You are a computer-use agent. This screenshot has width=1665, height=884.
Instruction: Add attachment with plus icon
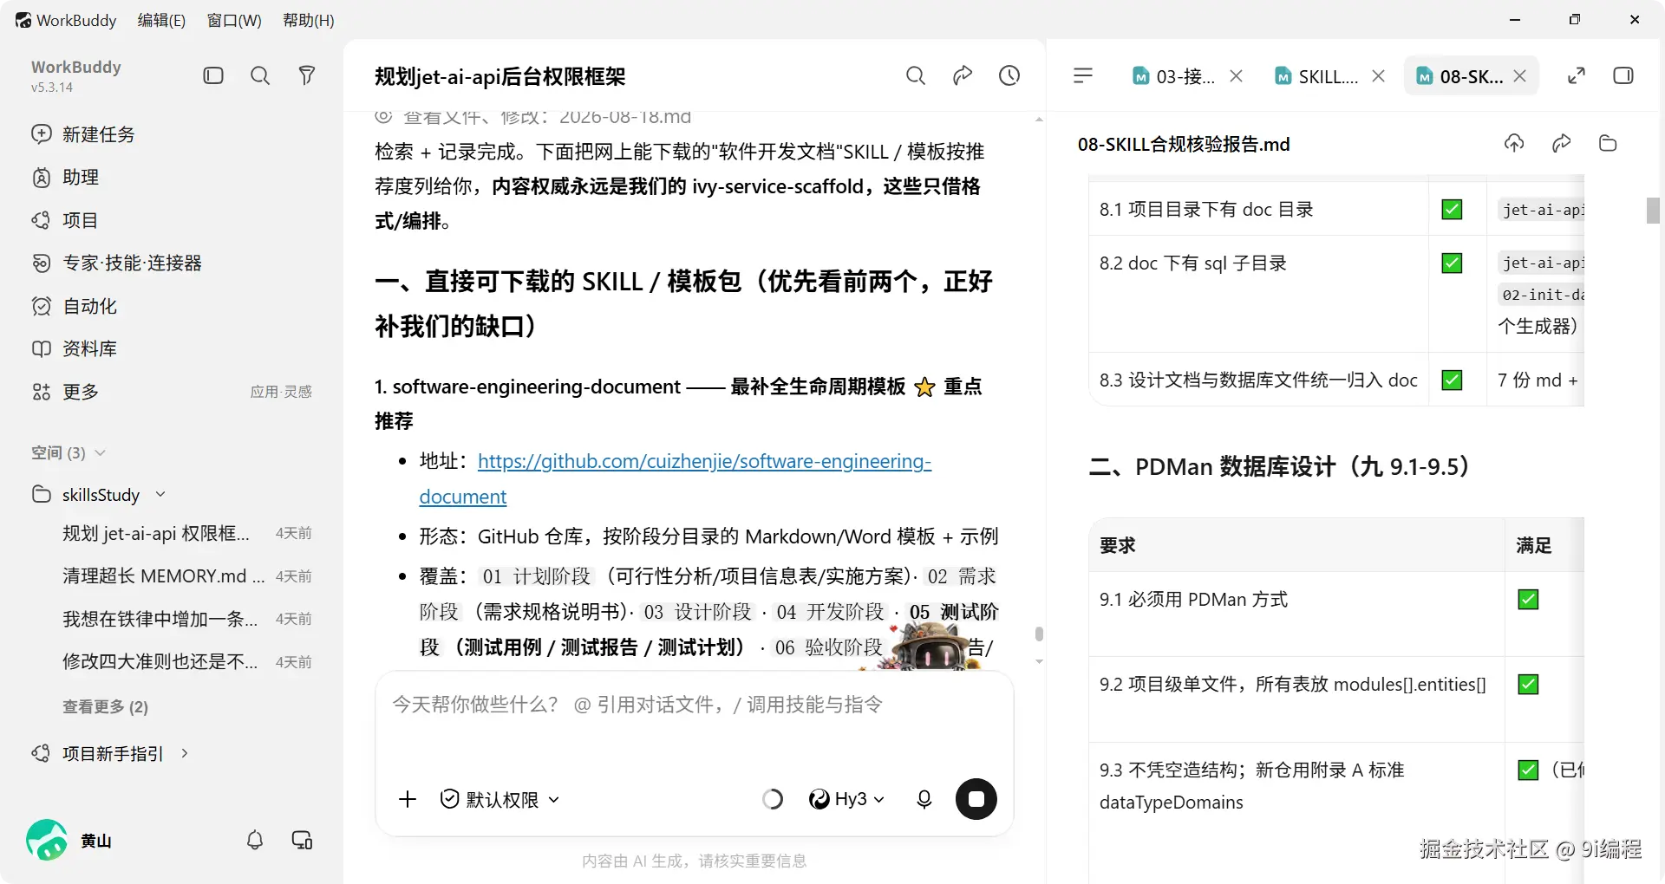[x=408, y=799]
